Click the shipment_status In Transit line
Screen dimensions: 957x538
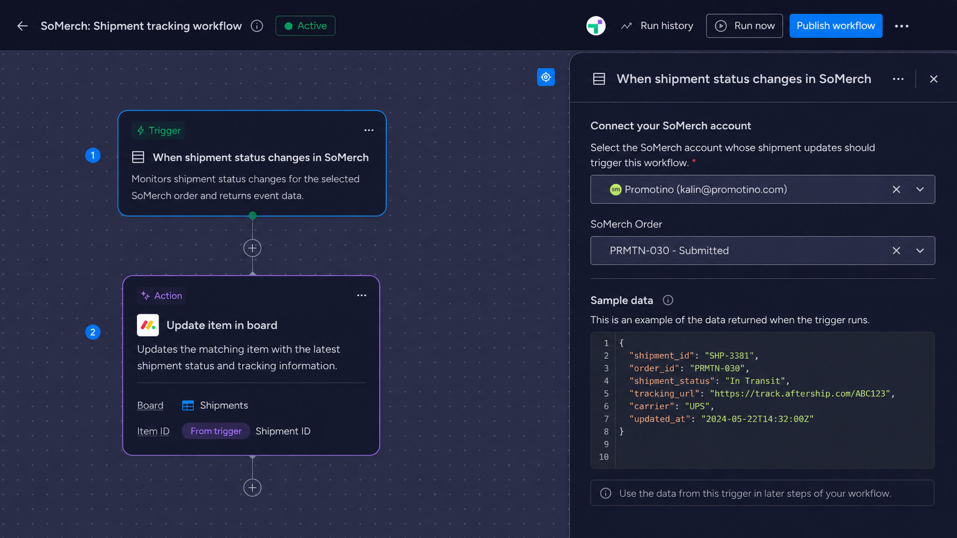tap(709, 381)
